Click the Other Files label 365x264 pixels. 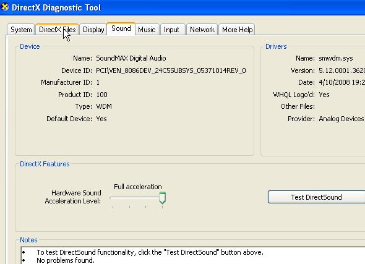click(x=298, y=106)
